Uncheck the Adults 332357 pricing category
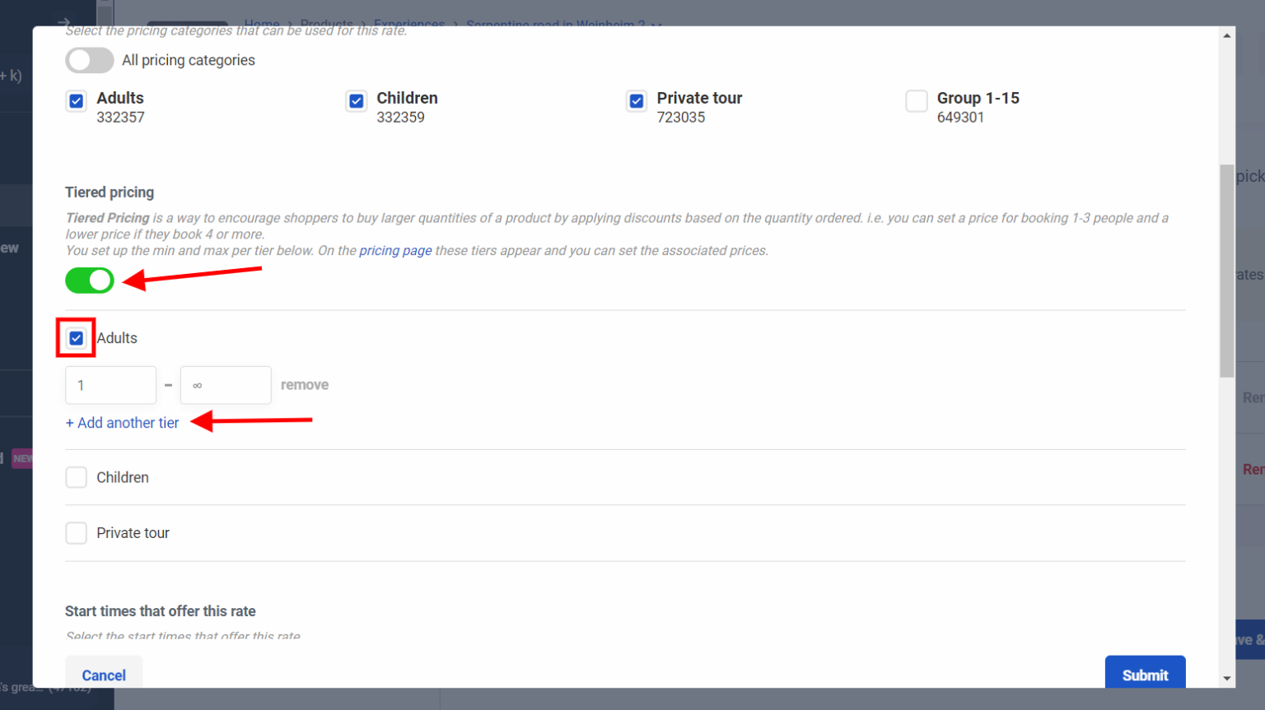Viewport: 1265px width, 710px height. pyautogui.click(x=77, y=101)
